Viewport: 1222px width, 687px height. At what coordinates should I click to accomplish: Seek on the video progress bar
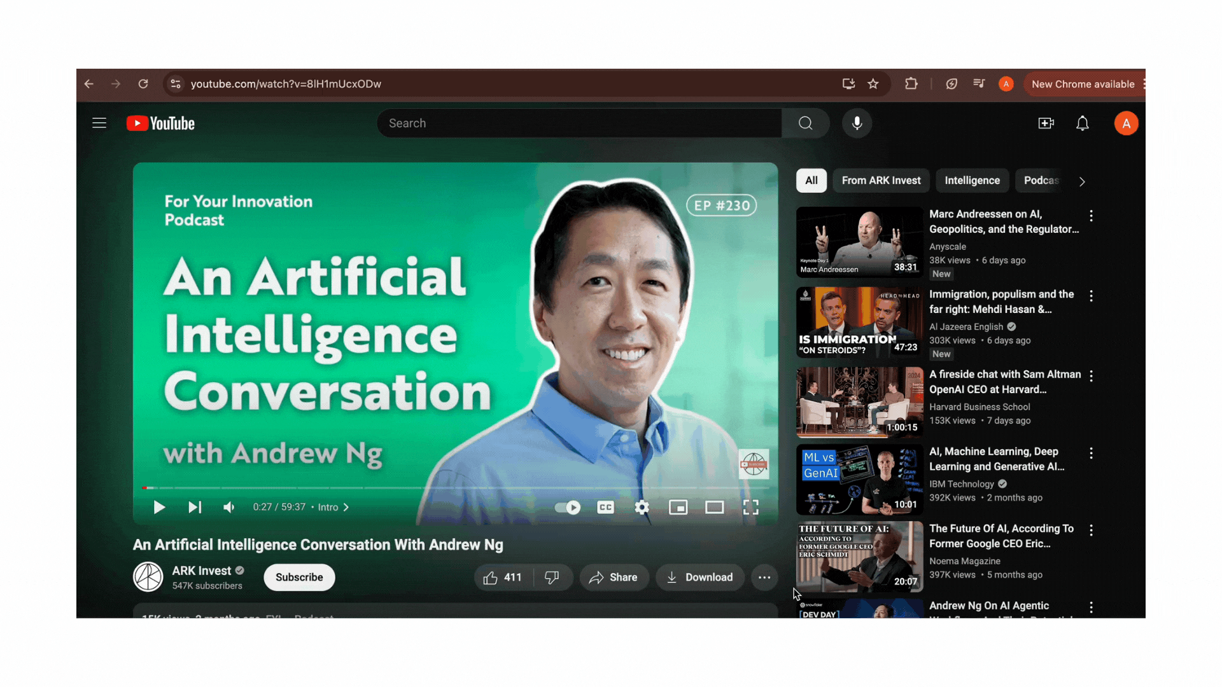(x=455, y=488)
